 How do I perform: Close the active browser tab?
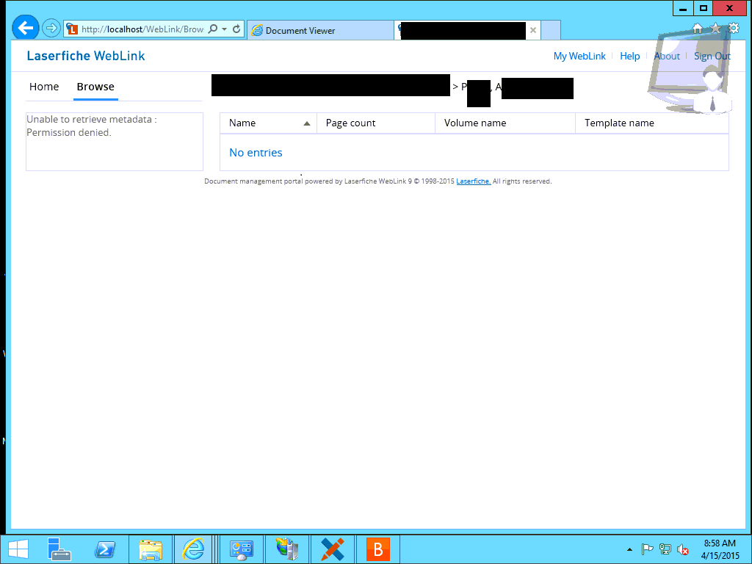(x=533, y=30)
